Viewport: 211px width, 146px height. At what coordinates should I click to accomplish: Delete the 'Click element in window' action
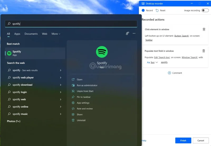(204, 29)
